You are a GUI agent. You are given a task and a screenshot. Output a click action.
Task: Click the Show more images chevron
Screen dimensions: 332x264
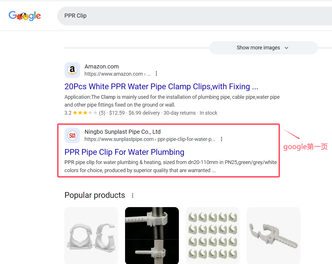point(287,48)
